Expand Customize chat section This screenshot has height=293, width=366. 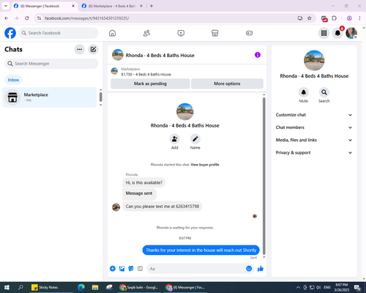[x=314, y=115]
